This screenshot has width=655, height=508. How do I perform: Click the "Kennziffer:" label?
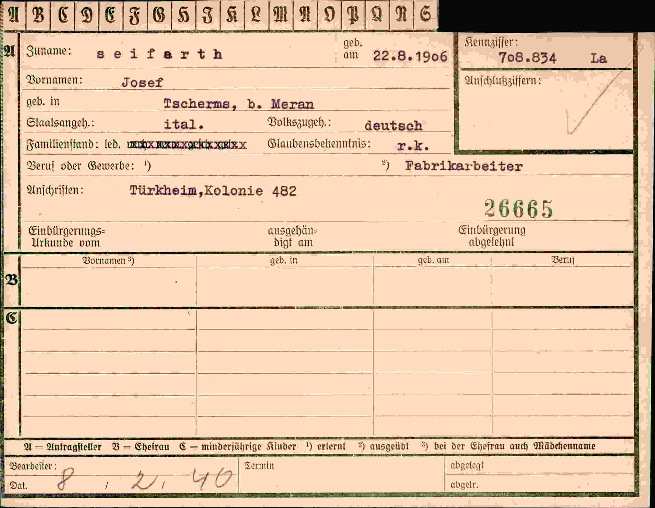click(491, 43)
